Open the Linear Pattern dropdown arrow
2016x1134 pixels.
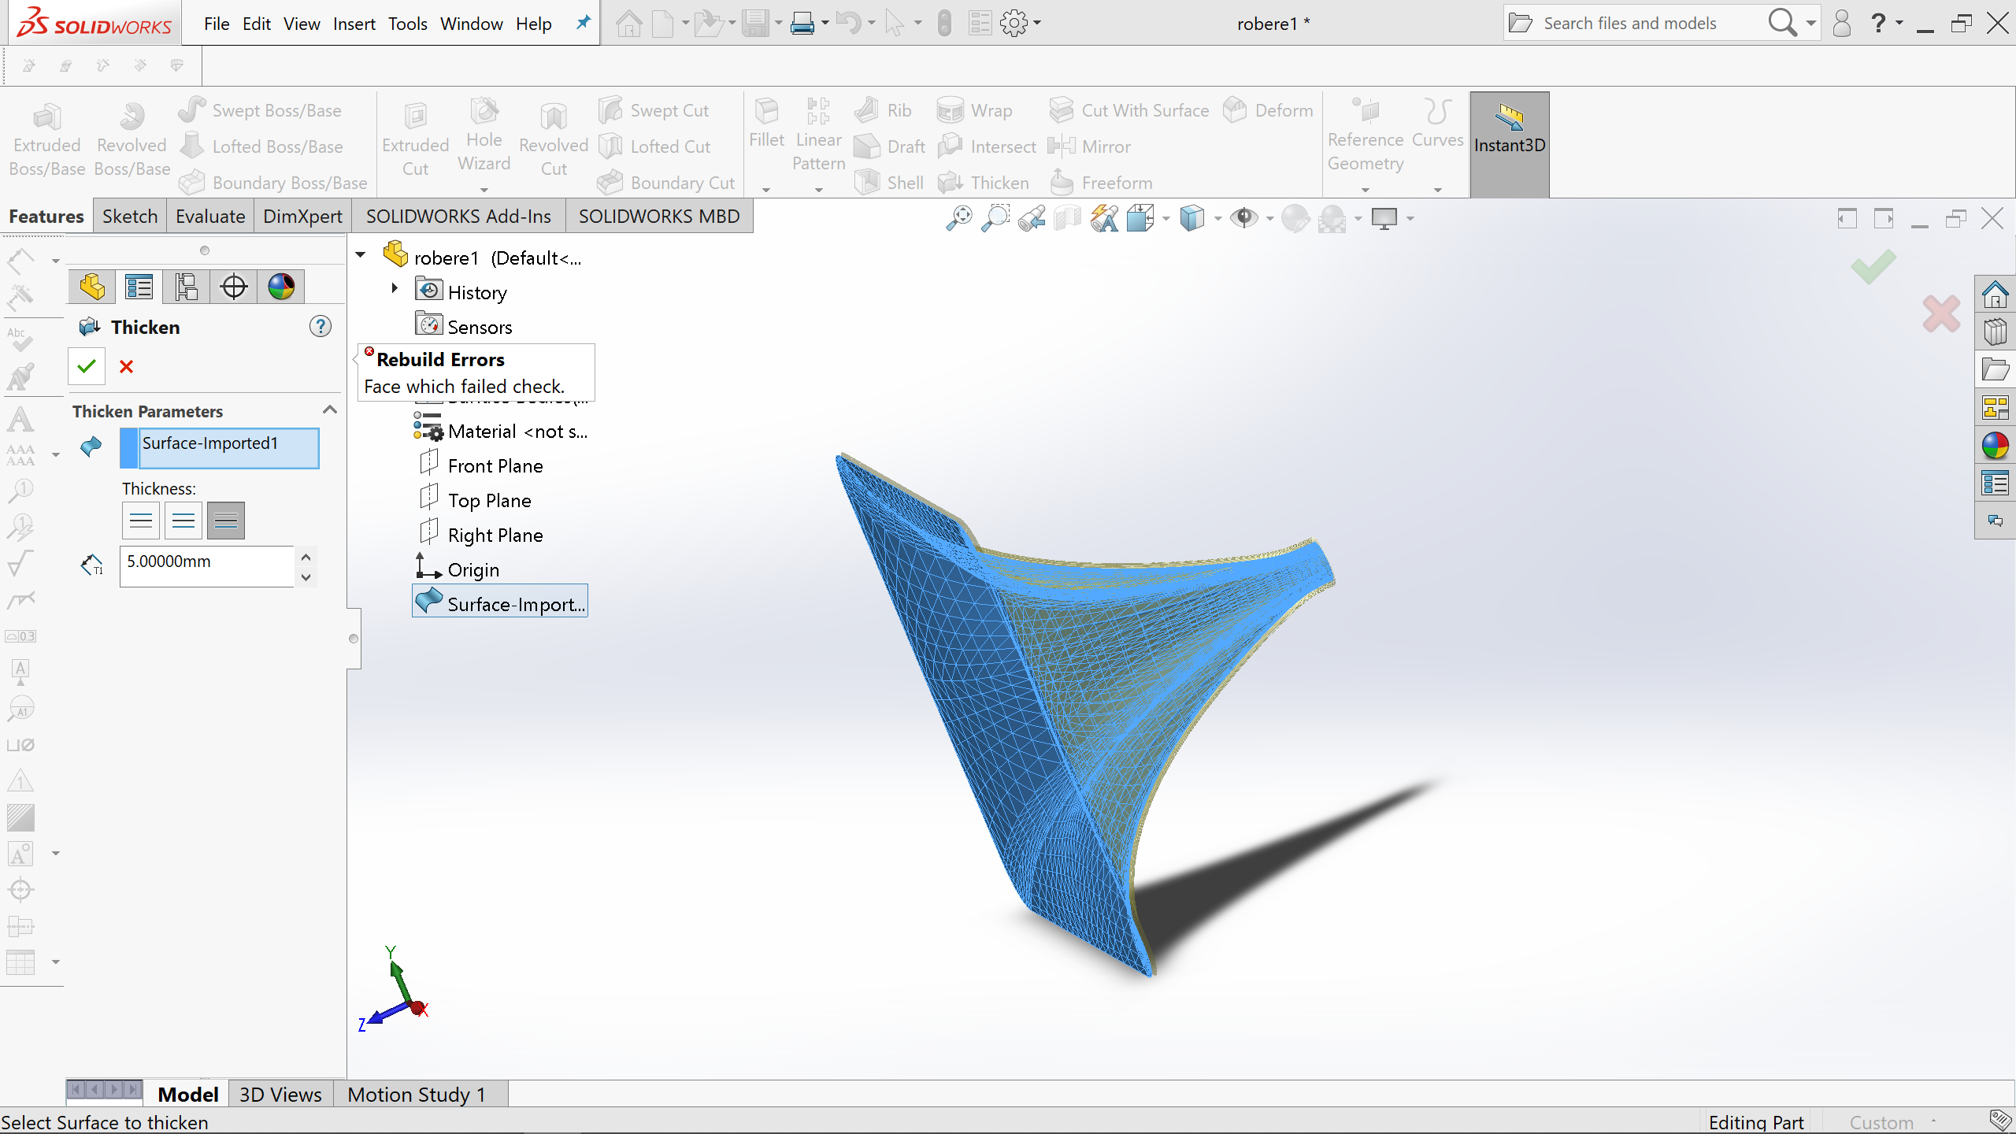(x=819, y=190)
